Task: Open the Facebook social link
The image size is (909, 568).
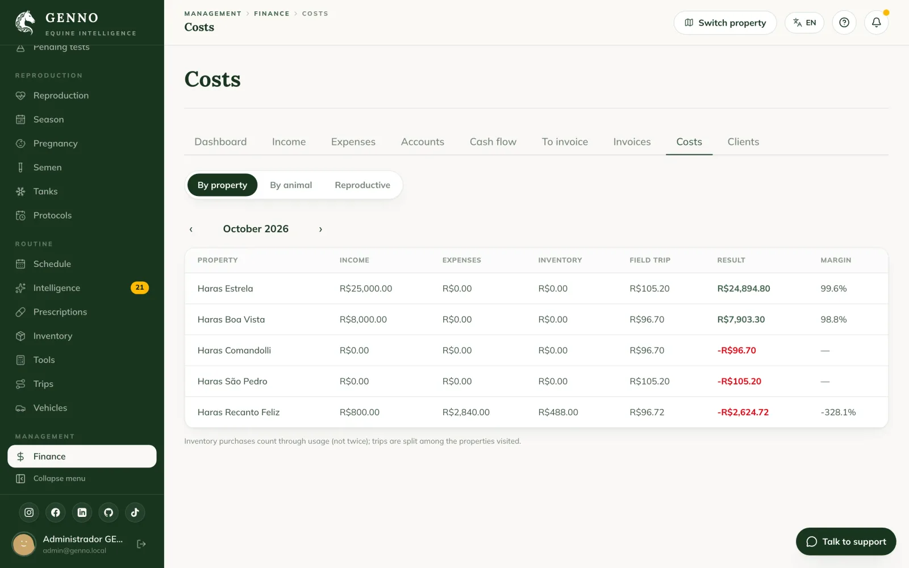Action: [56, 512]
